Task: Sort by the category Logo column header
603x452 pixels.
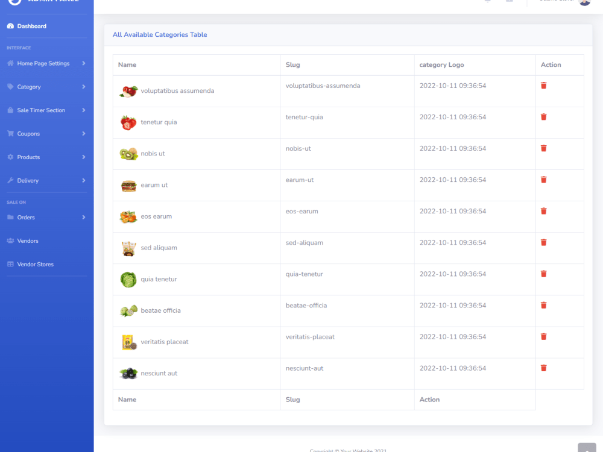Action: [475, 64]
